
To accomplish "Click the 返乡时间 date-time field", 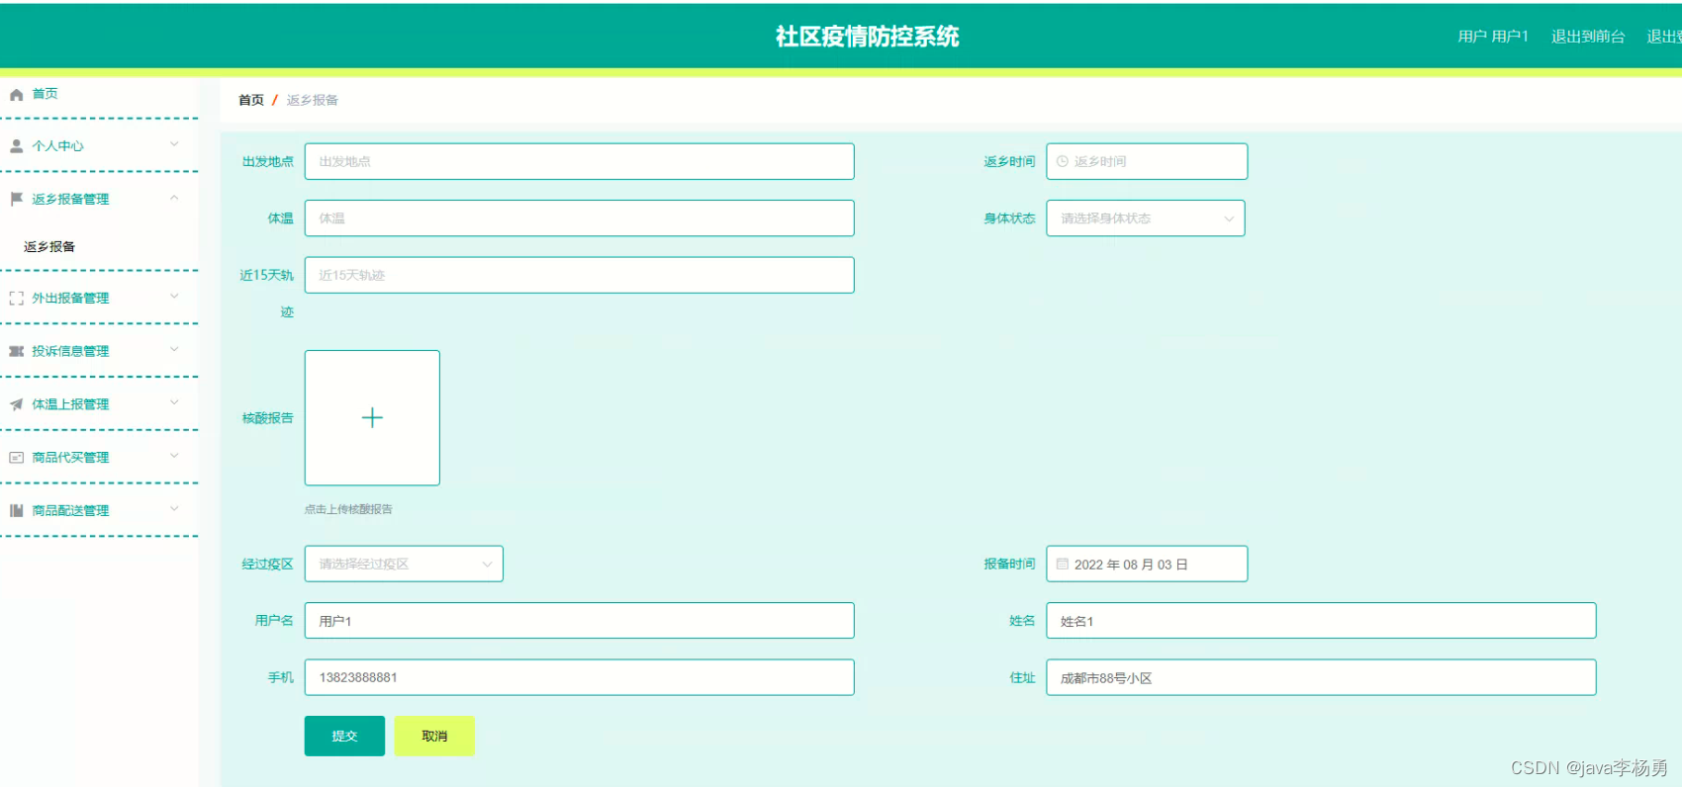I will pos(1147,161).
